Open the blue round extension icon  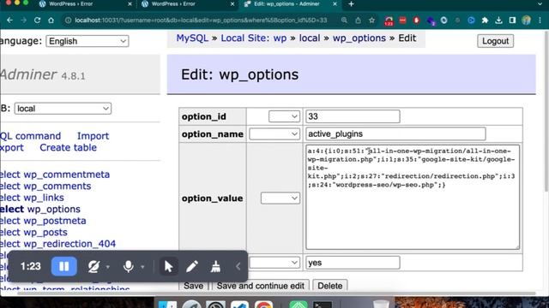point(471,21)
